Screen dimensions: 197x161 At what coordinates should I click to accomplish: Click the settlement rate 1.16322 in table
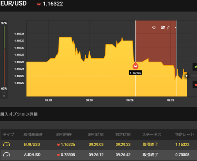tap(182, 145)
